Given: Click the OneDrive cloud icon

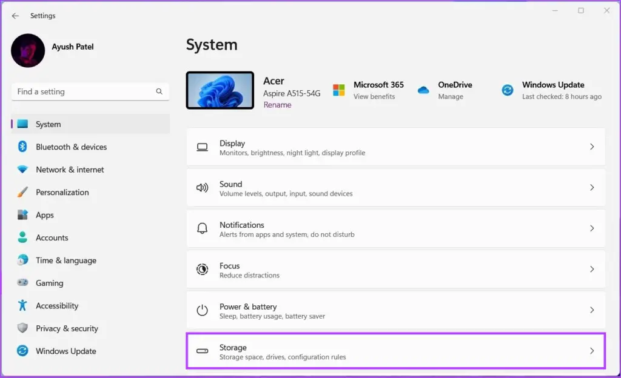Looking at the screenshot, I should coord(423,90).
